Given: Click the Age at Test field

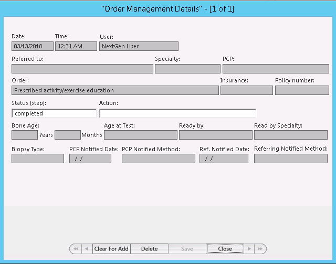Looking at the screenshot, I should point(141,135).
